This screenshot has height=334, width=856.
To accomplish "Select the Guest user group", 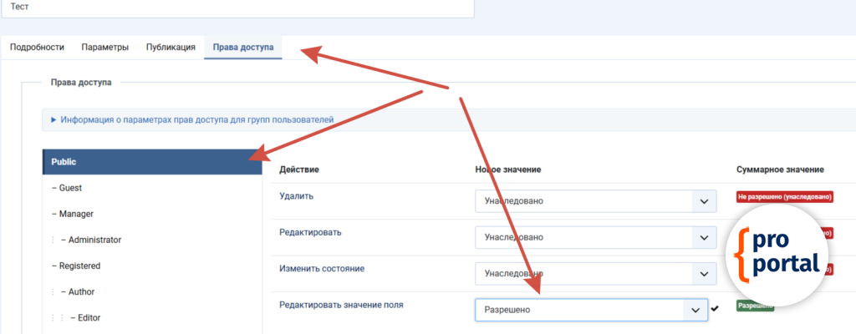I will [70, 189].
